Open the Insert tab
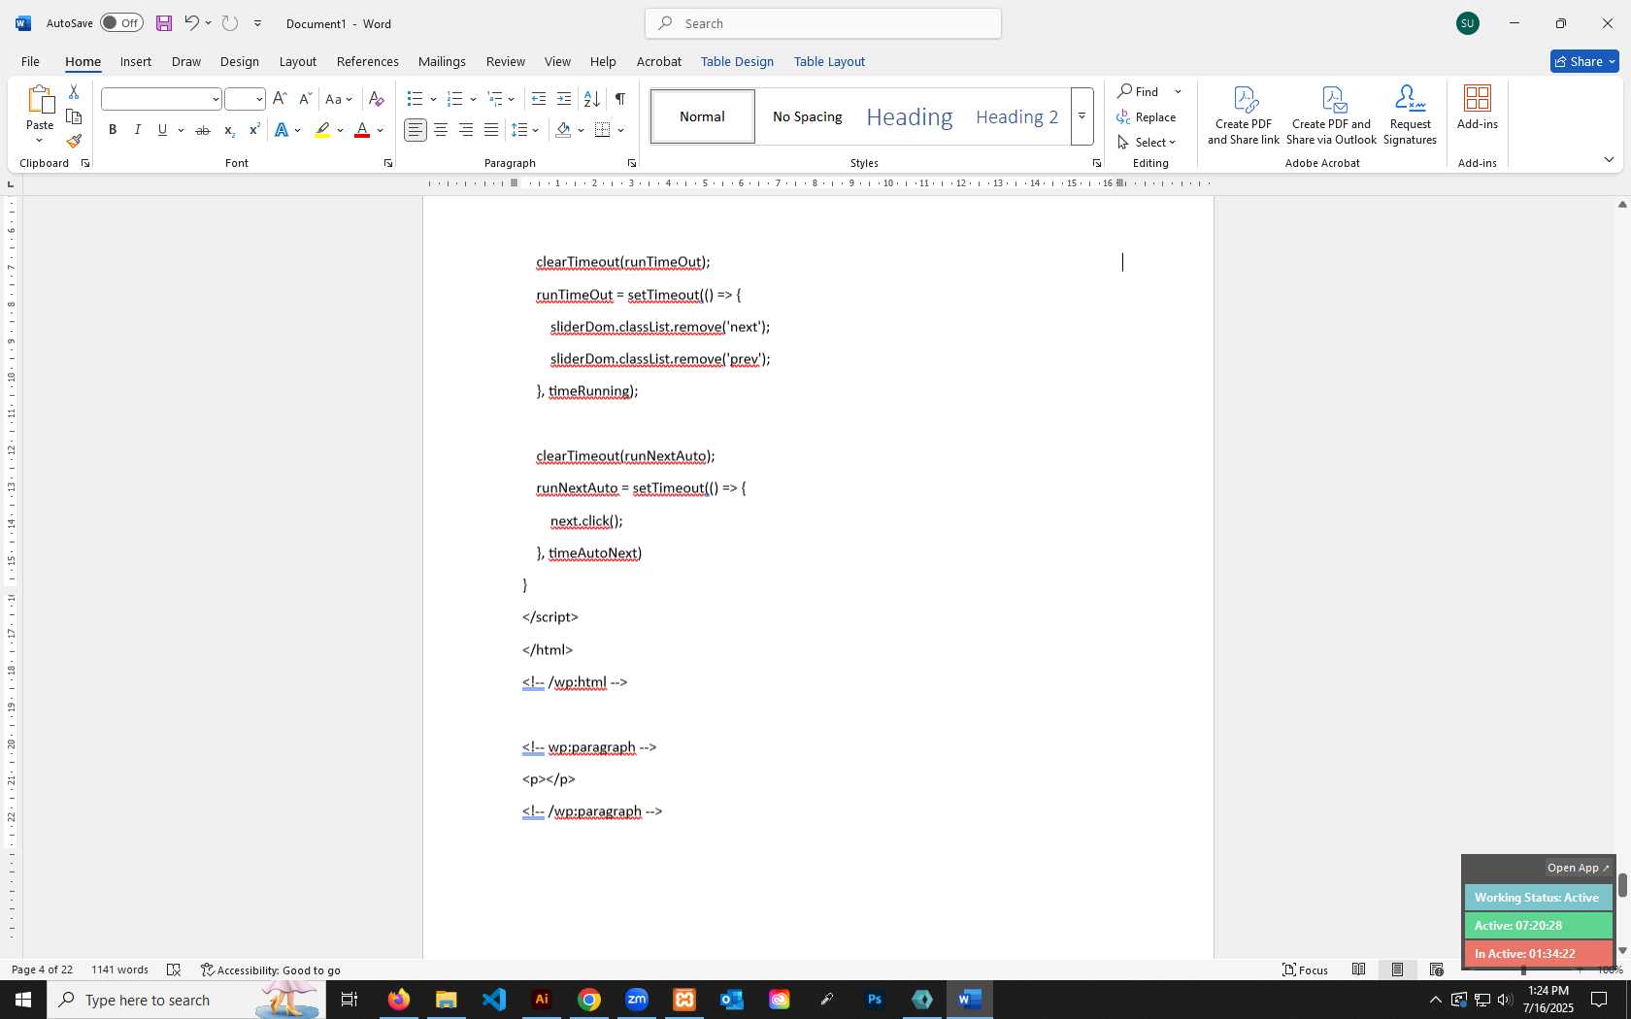The width and height of the screenshot is (1631, 1019). tap(136, 61)
